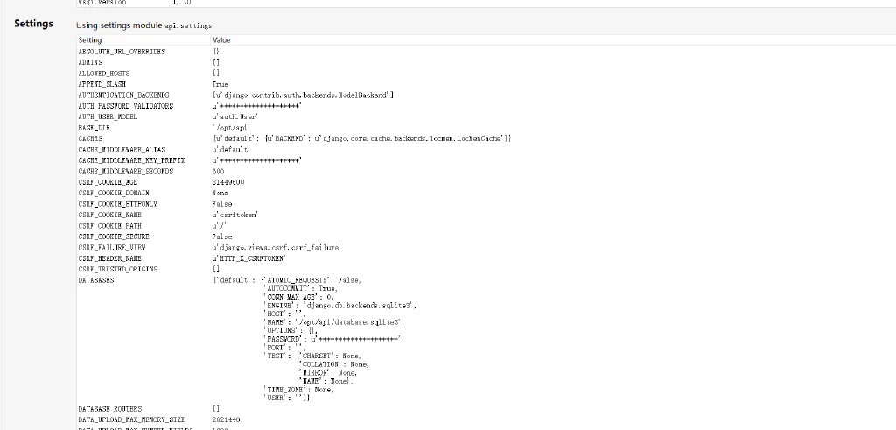Select the CACHE_MIDDLEWARE_SECONDS setting name
Image resolution: width=896 pixels, height=430 pixels.
126,172
